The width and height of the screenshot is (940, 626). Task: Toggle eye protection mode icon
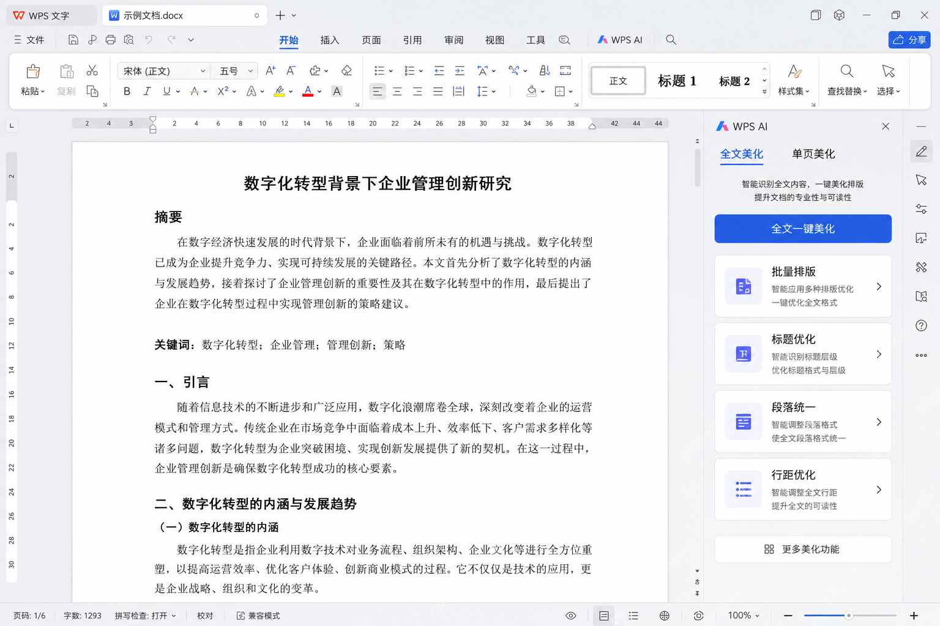(x=570, y=616)
